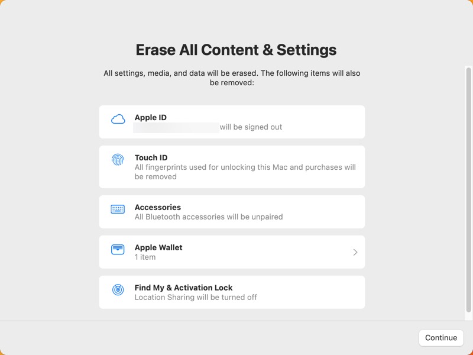
Task: Select the Apple Wallet 1 item row
Action: [232, 251]
